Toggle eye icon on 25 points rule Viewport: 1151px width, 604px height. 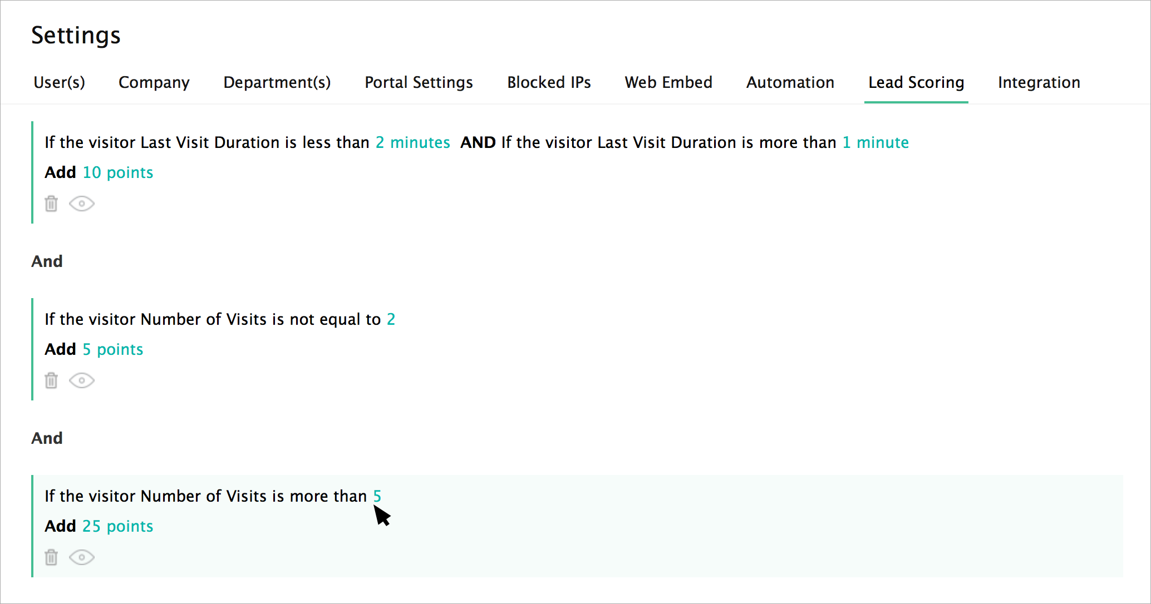coord(82,557)
